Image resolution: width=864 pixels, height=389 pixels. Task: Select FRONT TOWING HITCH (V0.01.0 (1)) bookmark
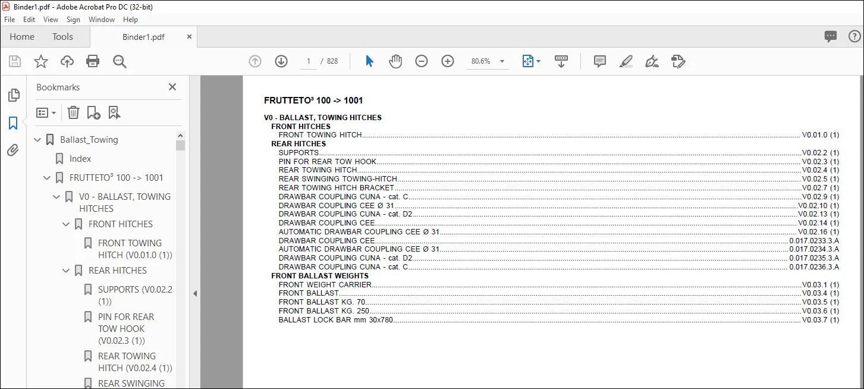pyautogui.click(x=135, y=249)
